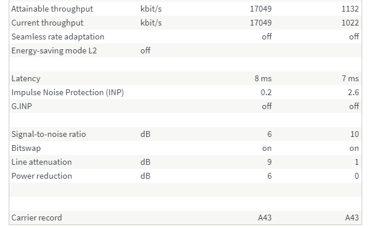Viewport: 368px width, 228px height.
Task: Select the 17049 attainable throughput value
Action: pyautogui.click(x=261, y=9)
